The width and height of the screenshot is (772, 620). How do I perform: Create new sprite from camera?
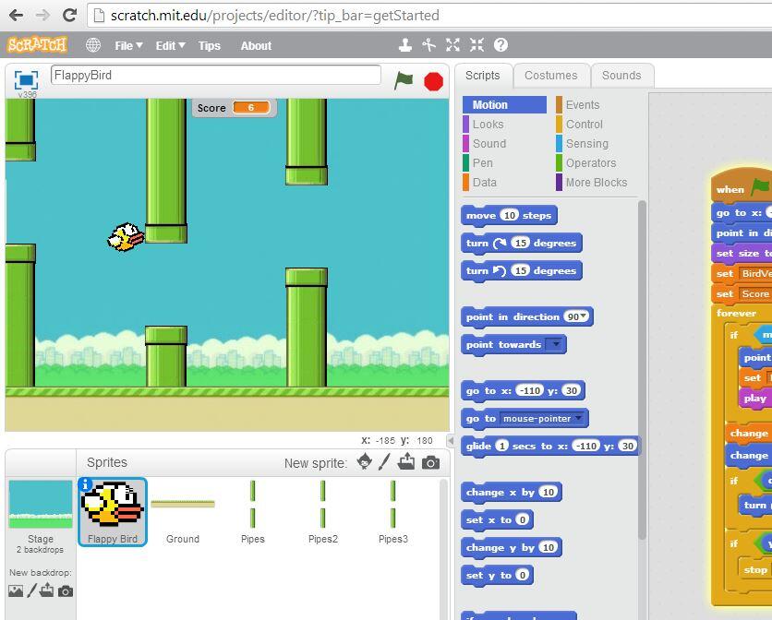[x=431, y=463]
